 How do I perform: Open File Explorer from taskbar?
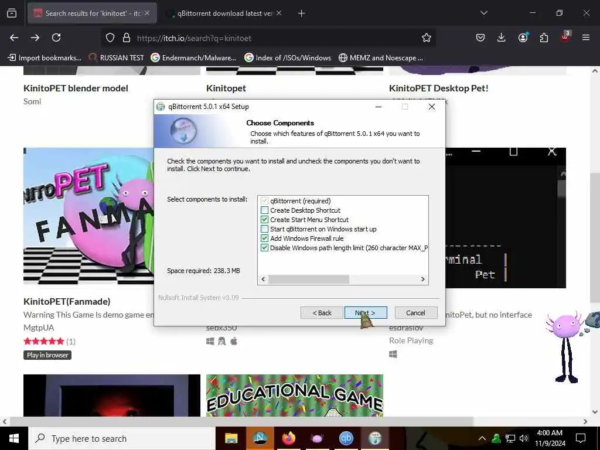(231, 438)
